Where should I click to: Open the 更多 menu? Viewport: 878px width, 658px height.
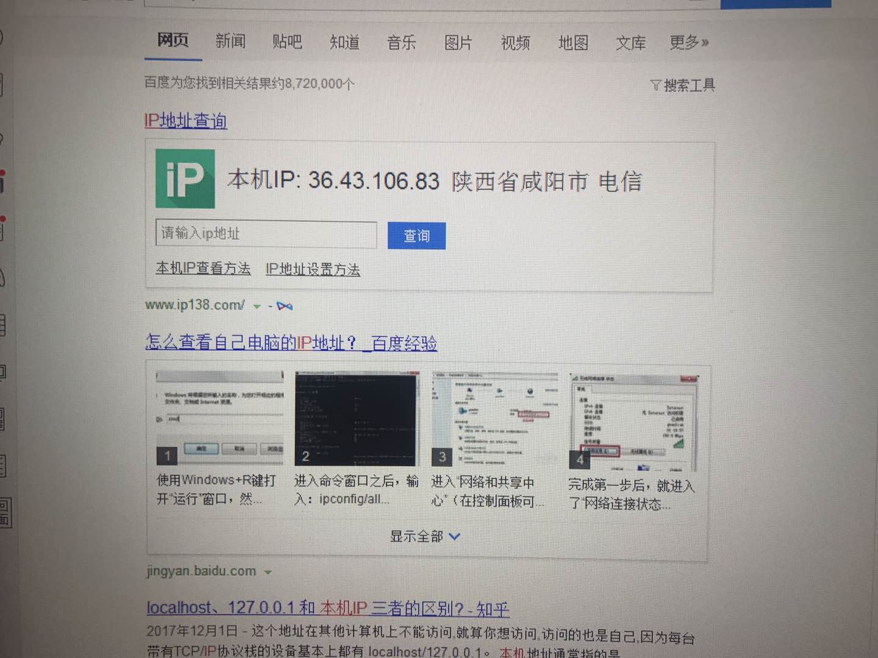coord(689,43)
